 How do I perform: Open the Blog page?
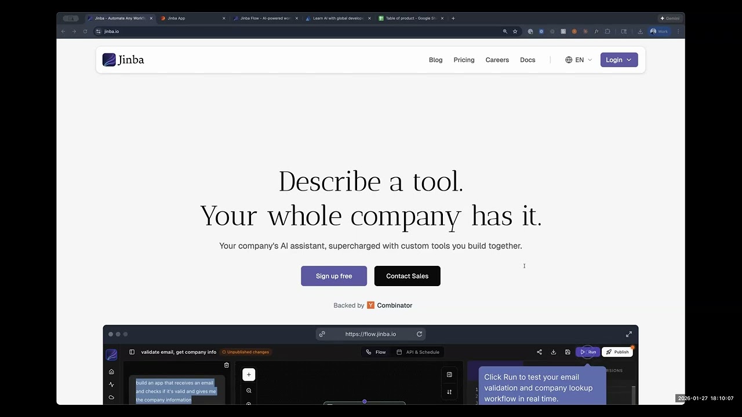tap(435, 60)
